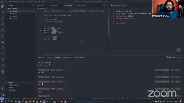Screen dimensions: 184x103
Task: Click the remote window indicator in status bar
Action: [x=2, y=99]
